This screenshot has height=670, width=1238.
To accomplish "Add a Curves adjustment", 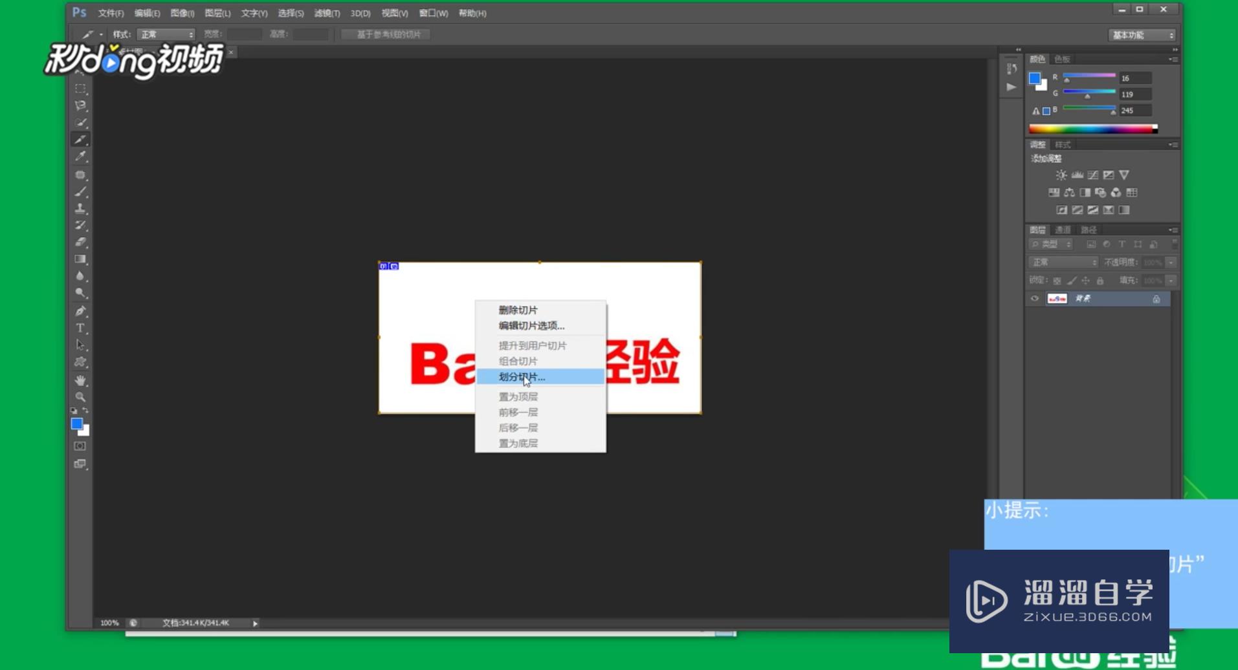I will 1092,175.
